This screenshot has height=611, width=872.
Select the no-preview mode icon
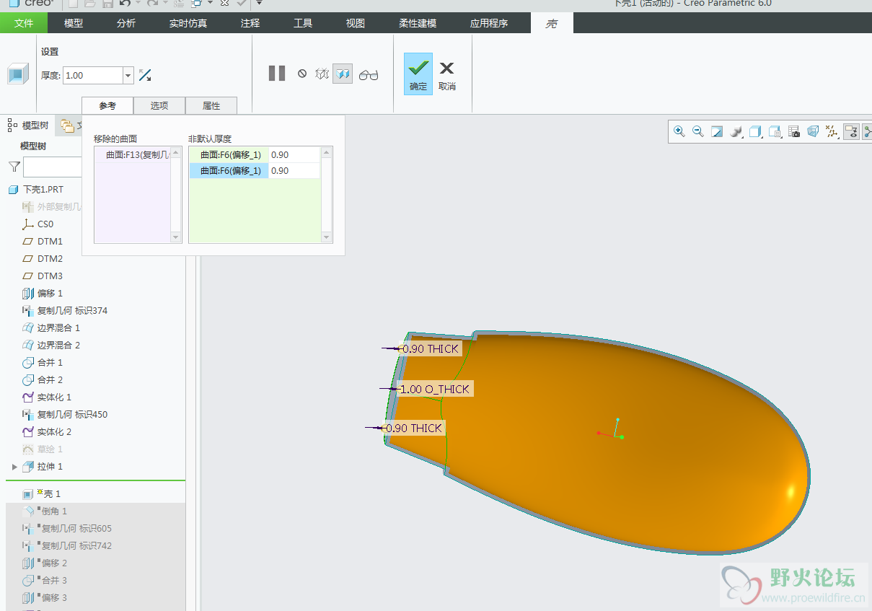point(302,74)
